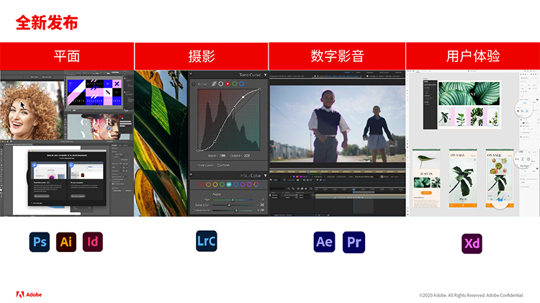Click the Save to cloud documents button
The image size is (540, 303).
(42, 196)
